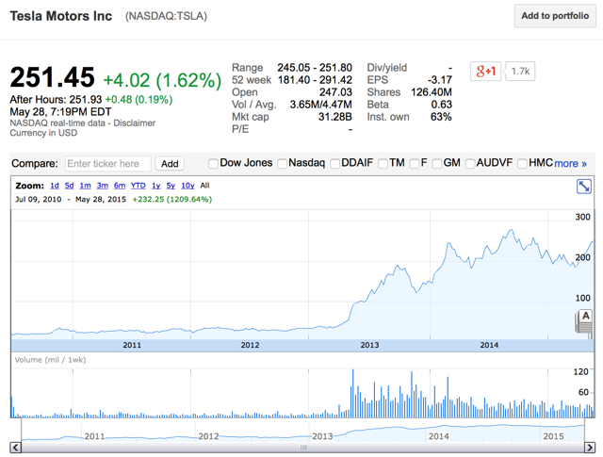Set chart zoom to 3m
Viewport: 603px width, 457px height.
(x=103, y=186)
